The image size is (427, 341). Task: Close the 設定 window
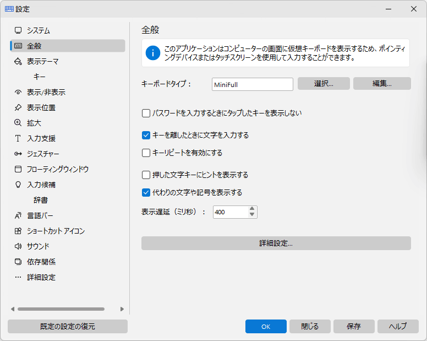click(x=414, y=9)
